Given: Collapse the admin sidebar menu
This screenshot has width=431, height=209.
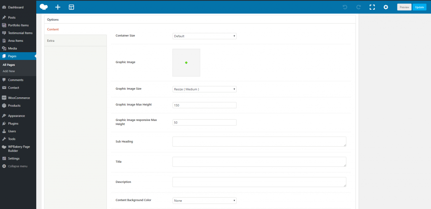Looking at the screenshot, I should [x=17, y=166].
